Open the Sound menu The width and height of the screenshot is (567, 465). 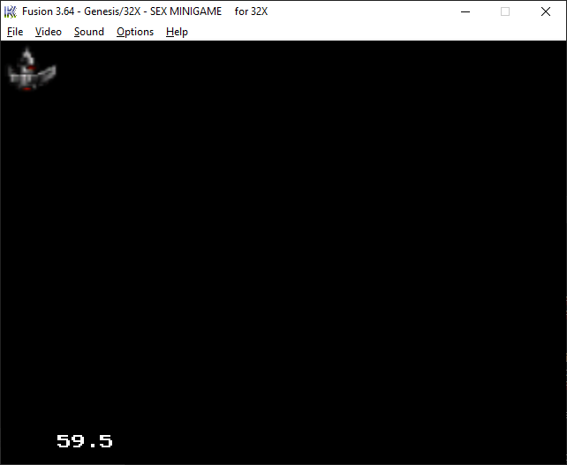88,32
